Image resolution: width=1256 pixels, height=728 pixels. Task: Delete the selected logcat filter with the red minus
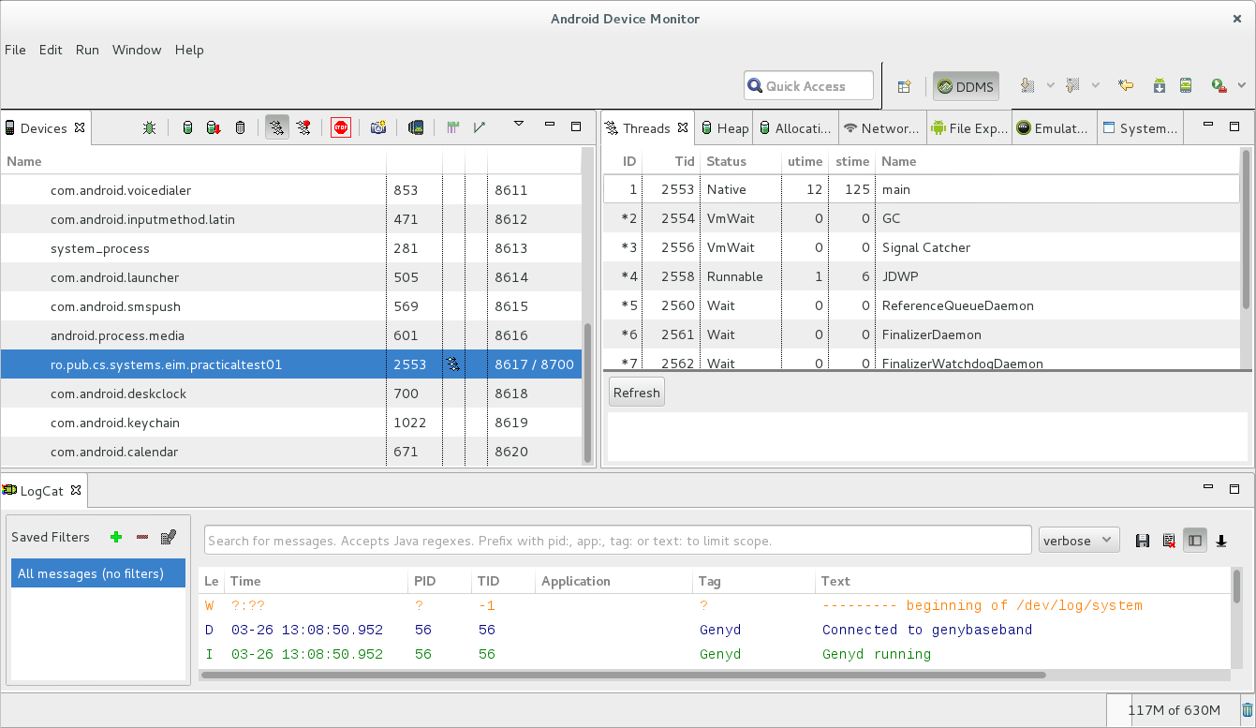(142, 537)
